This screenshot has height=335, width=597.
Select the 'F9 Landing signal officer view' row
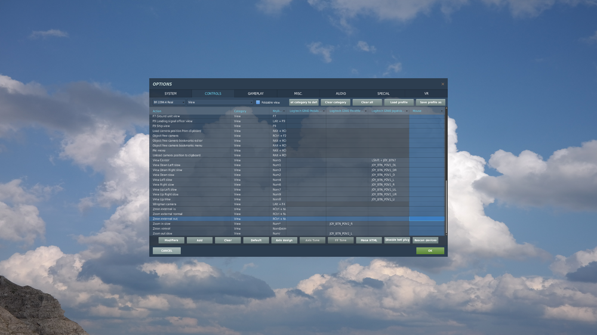[x=297, y=121]
